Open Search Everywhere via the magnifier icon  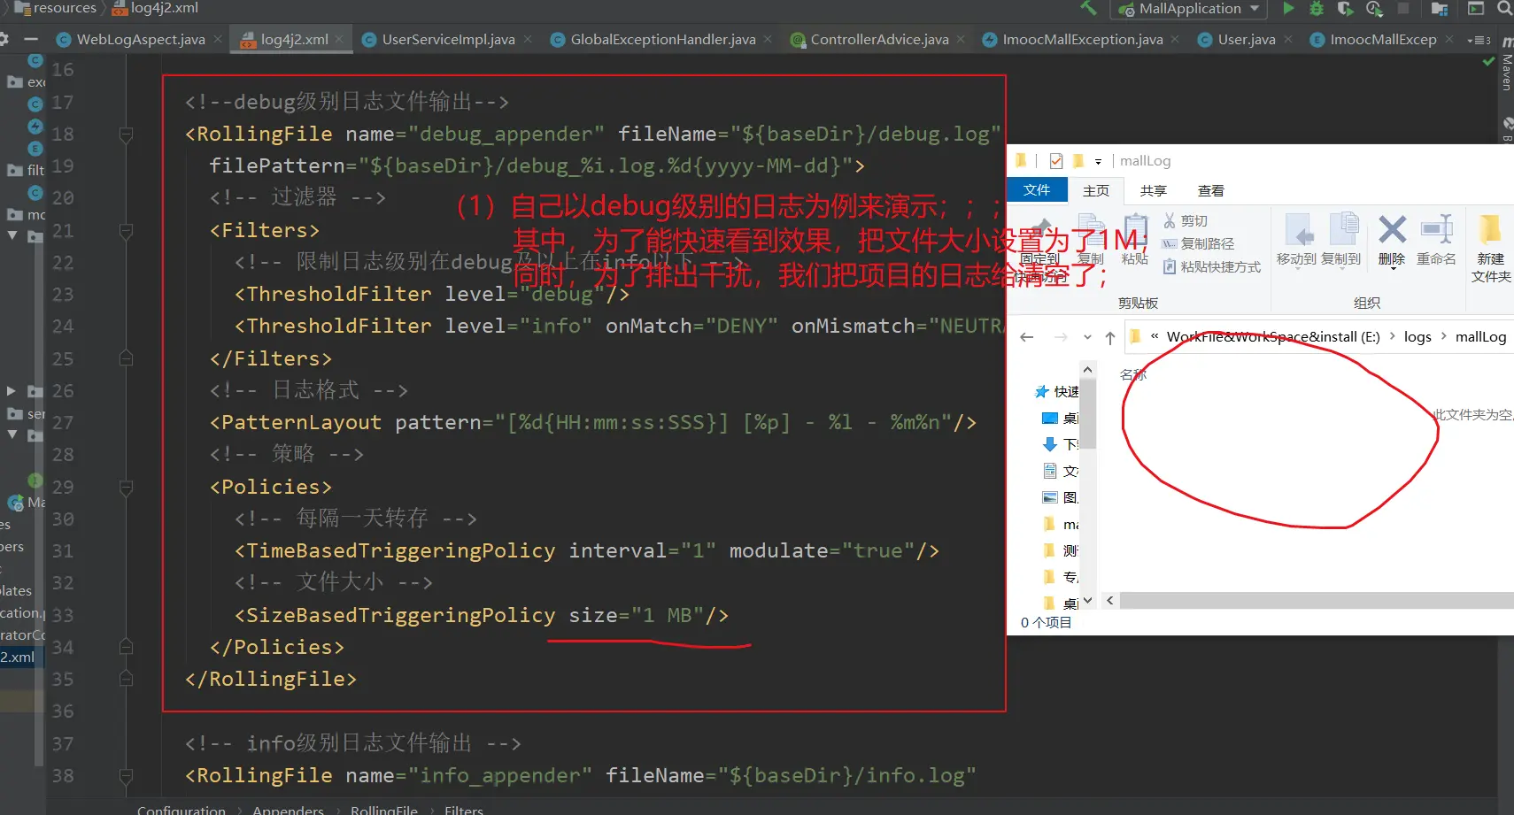pyautogui.click(x=1504, y=9)
